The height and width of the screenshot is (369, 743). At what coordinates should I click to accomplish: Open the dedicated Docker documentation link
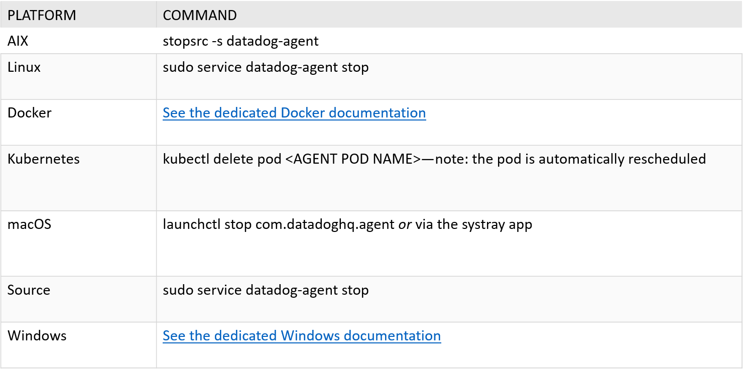pos(294,113)
